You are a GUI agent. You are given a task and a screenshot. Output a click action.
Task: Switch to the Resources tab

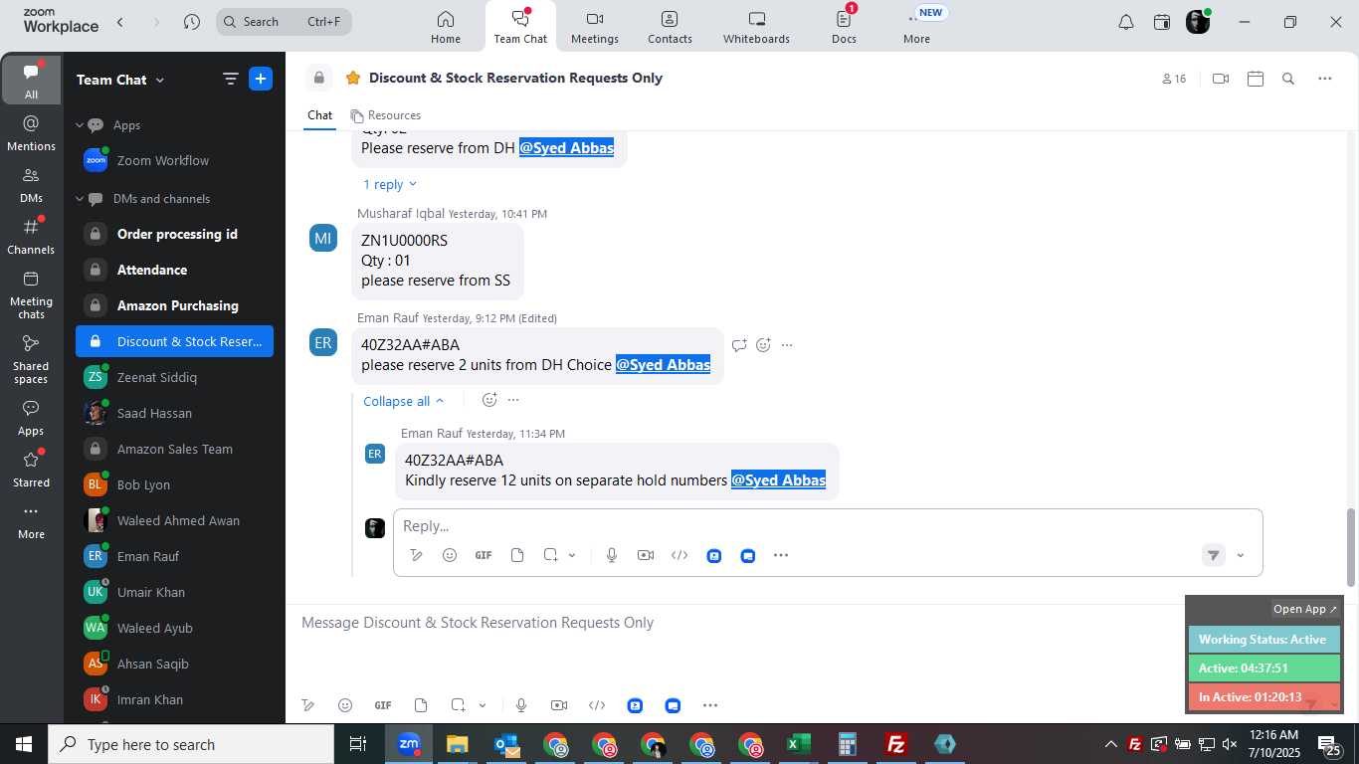pos(385,115)
